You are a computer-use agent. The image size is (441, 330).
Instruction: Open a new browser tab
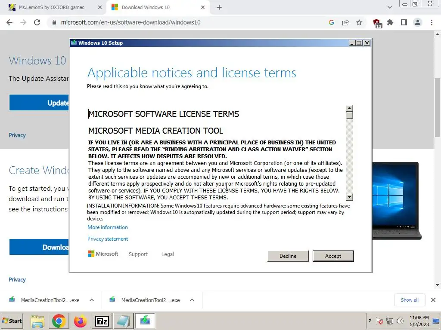point(219,8)
